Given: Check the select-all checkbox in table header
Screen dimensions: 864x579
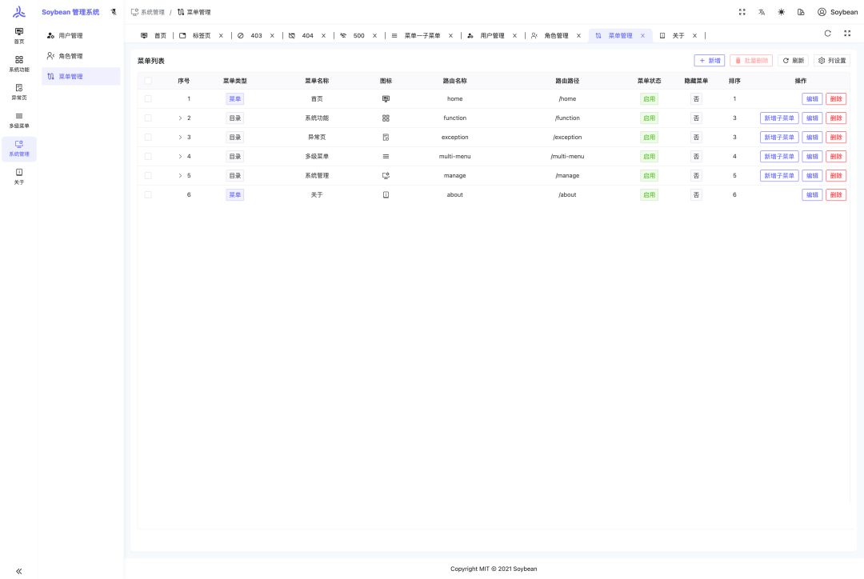Looking at the screenshot, I should tap(148, 81).
